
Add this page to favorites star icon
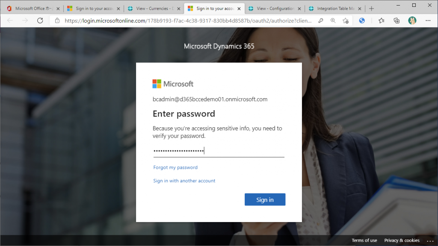point(346,20)
